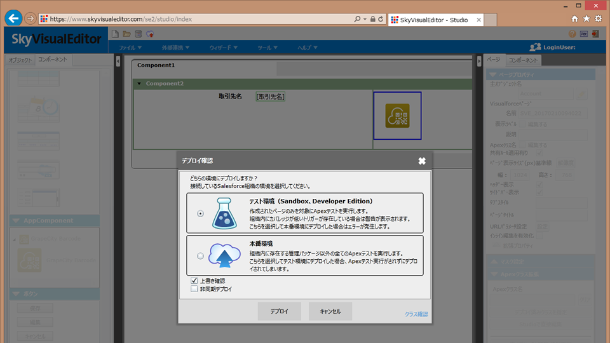Click the 保存 button in palette
The image size is (610, 343).
(x=35, y=309)
